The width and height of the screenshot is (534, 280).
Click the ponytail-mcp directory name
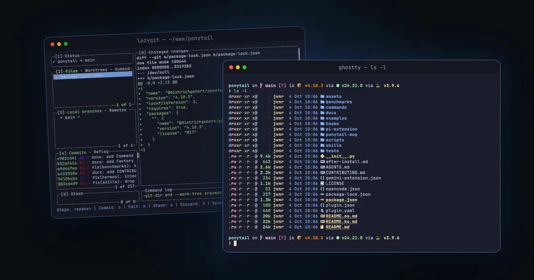pos(341,134)
